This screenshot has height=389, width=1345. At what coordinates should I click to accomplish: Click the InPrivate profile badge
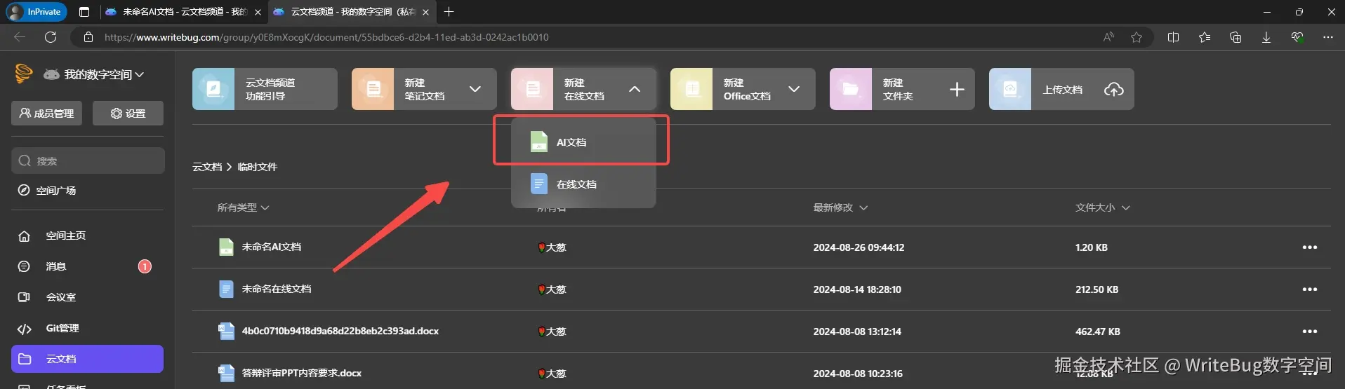pyautogui.click(x=36, y=12)
